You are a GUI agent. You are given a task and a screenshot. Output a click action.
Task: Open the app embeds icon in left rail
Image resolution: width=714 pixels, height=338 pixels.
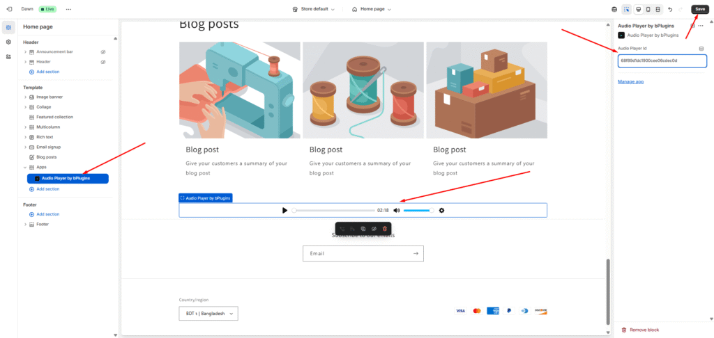(x=8, y=56)
